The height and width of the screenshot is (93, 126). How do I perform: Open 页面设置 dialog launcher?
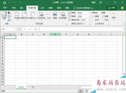pyautogui.click(x=66, y=24)
